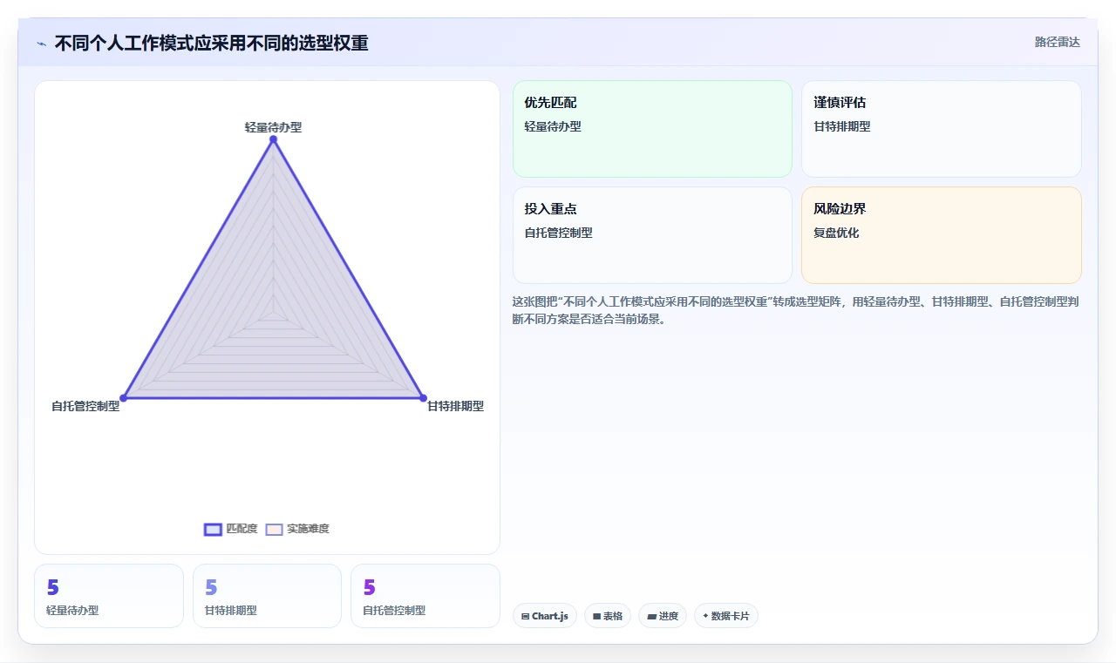Toggle the 实施难度 legend item

tap(297, 529)
